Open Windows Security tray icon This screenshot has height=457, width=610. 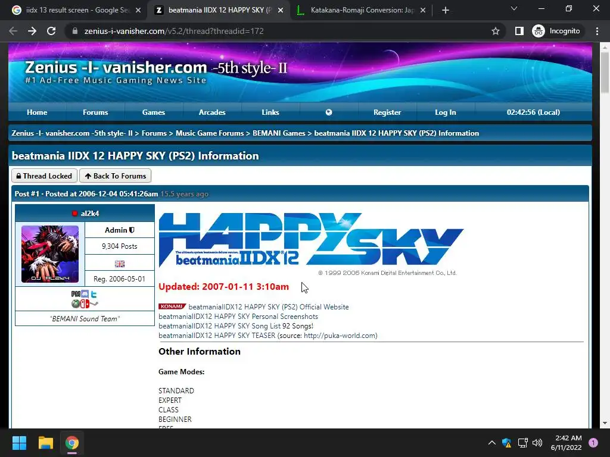pyautogui.click(x=506, y=443)
